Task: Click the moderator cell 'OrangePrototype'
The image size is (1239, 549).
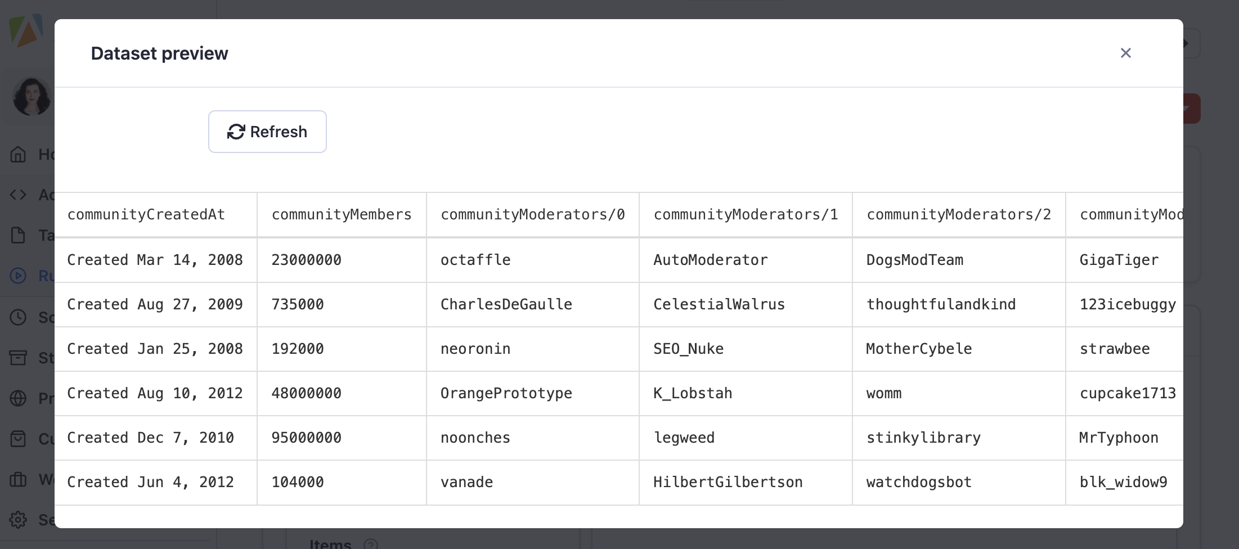Action: [532, 393]
